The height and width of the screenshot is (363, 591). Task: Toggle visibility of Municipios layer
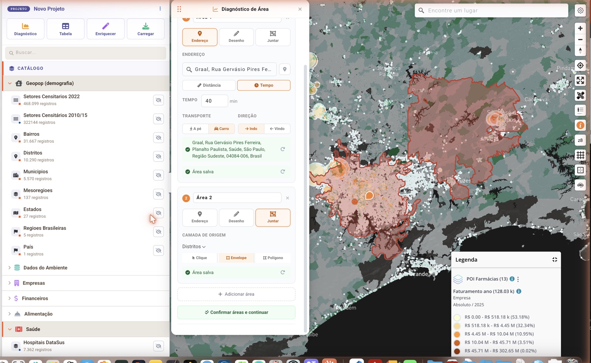coord(158,175)
